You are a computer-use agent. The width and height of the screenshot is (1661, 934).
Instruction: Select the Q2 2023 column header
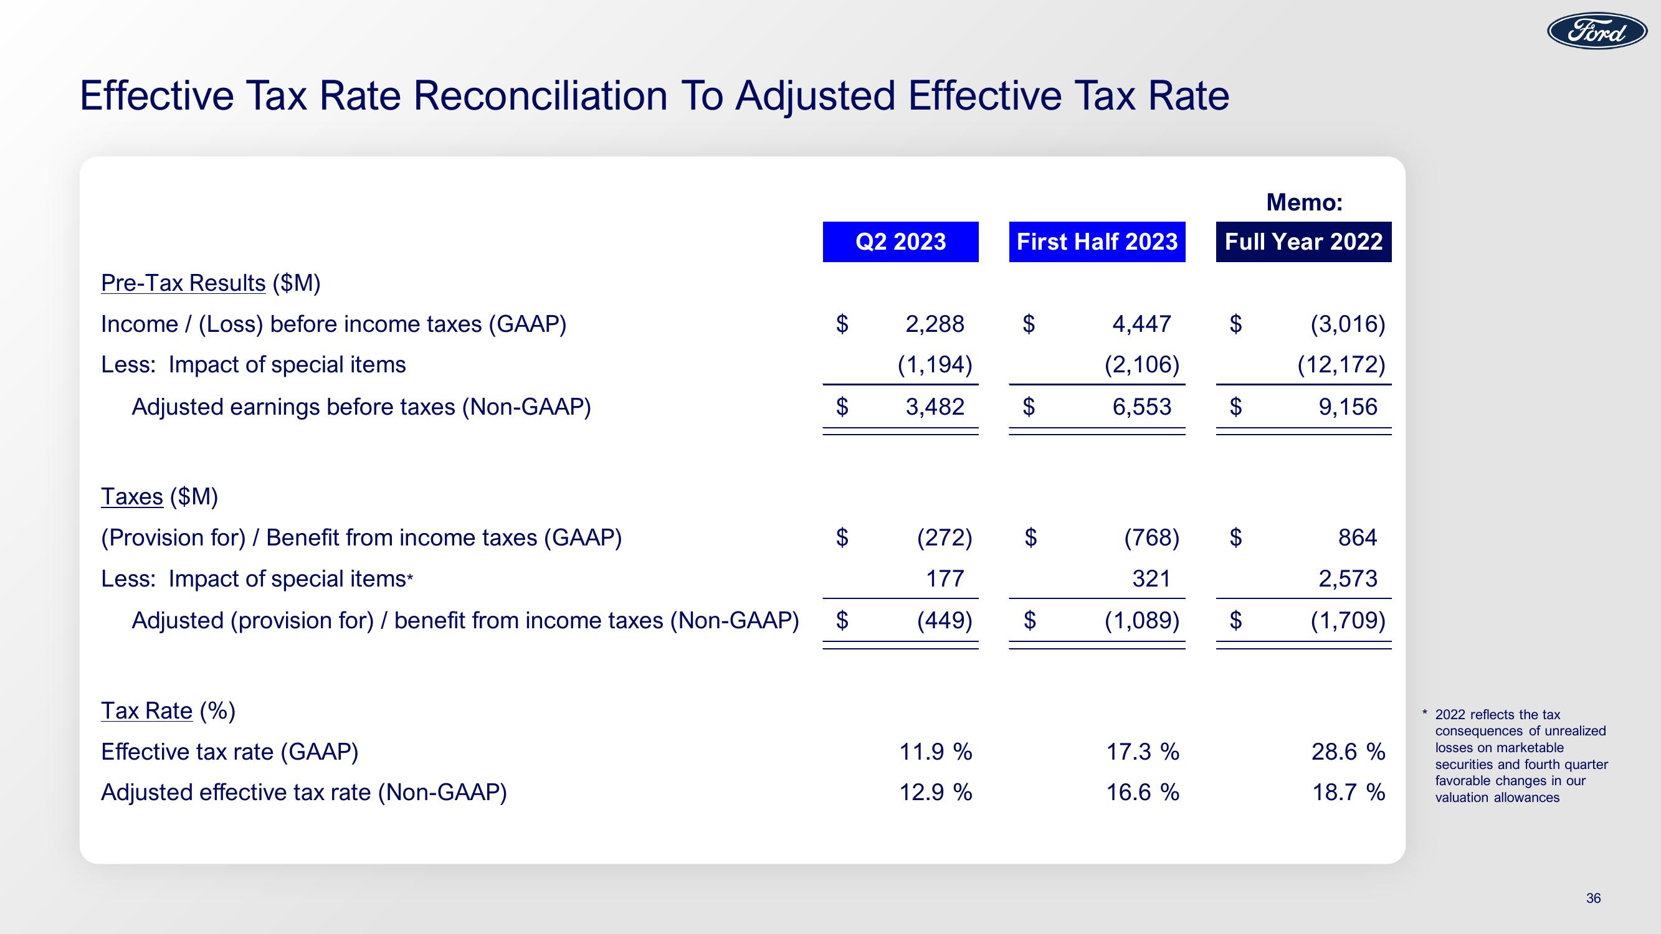click(901, 242)
